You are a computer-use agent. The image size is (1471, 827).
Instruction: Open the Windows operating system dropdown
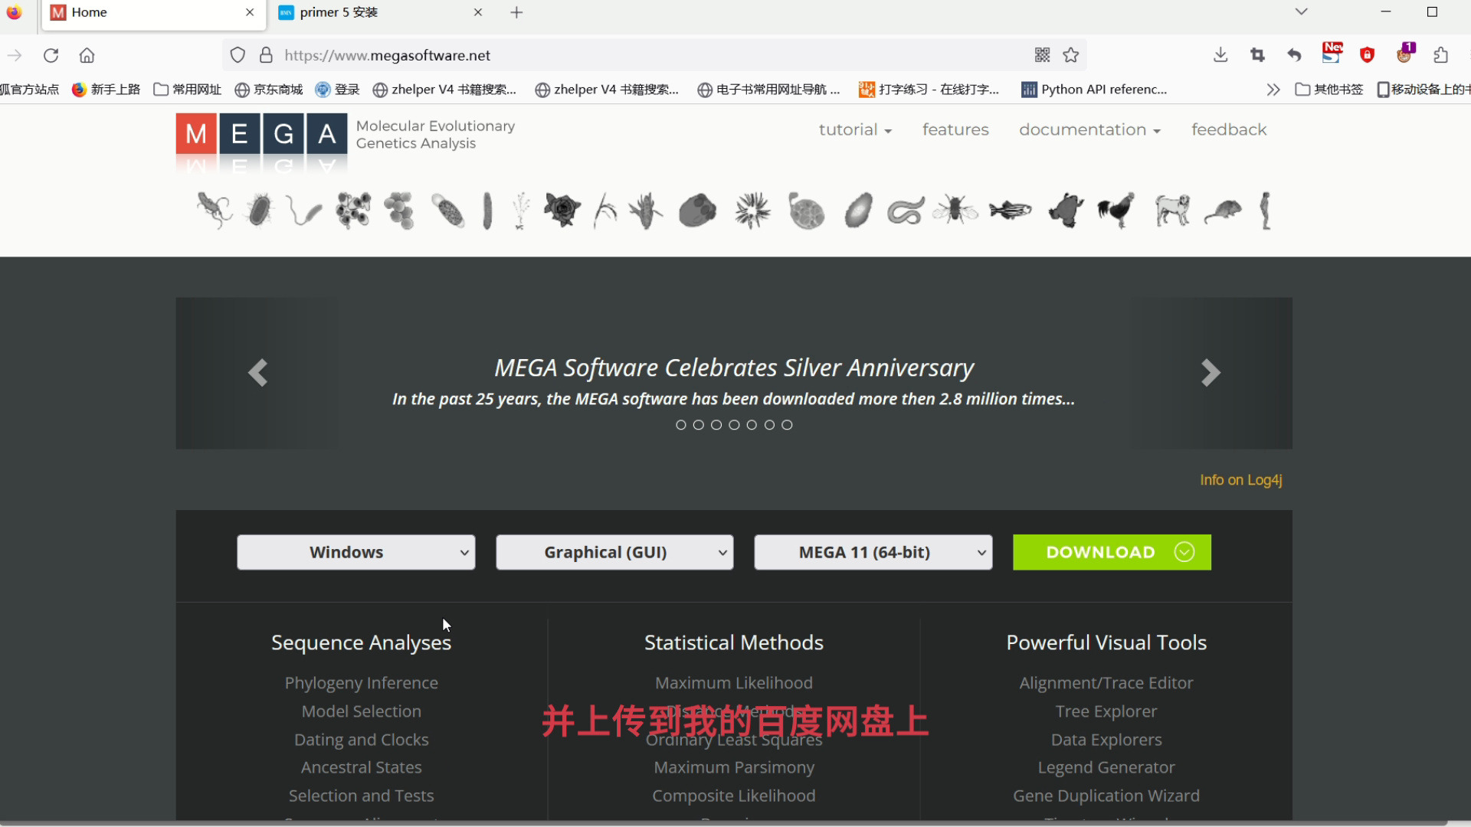[x=356, y=552]
